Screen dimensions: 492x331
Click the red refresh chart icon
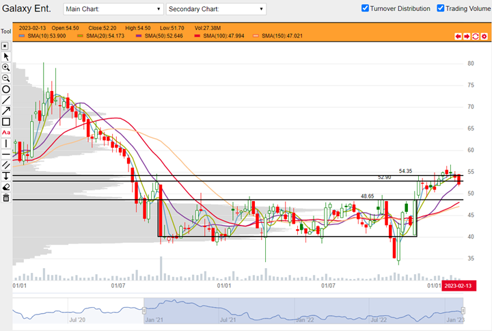475,36
